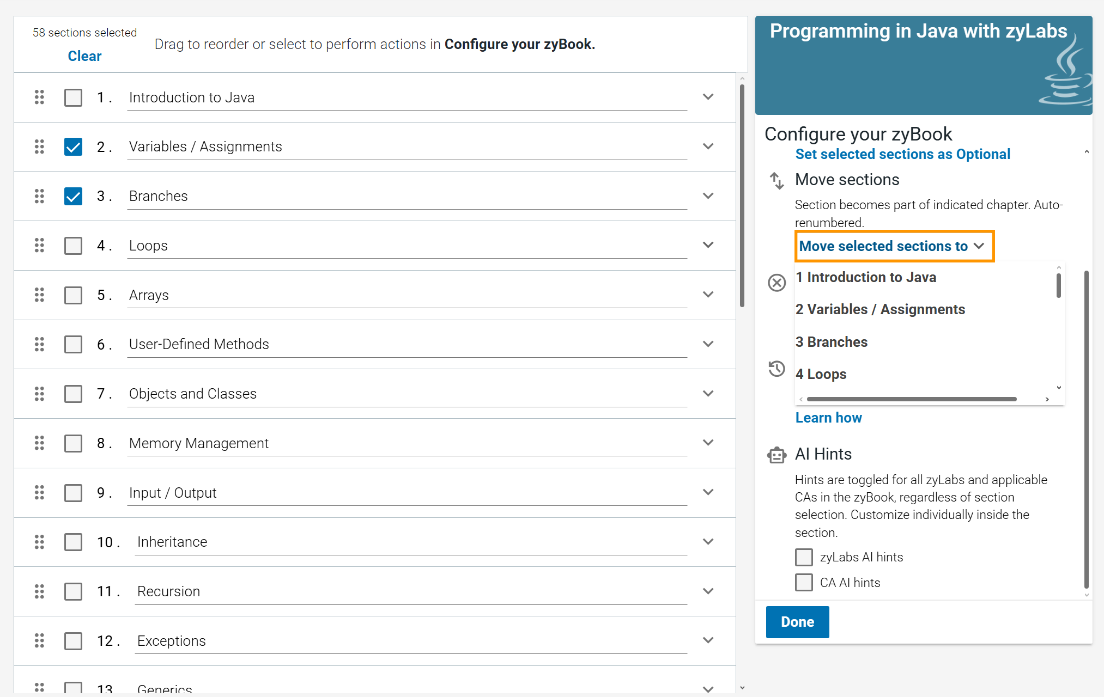Expand the Inheritance chapter
1104x697 pixels.
pyautogui.click(x=708, y=542)
